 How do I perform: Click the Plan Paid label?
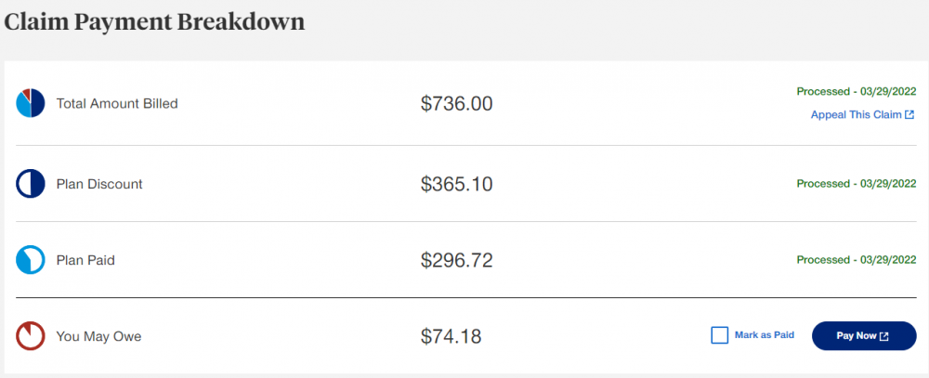tap(85, 260)
